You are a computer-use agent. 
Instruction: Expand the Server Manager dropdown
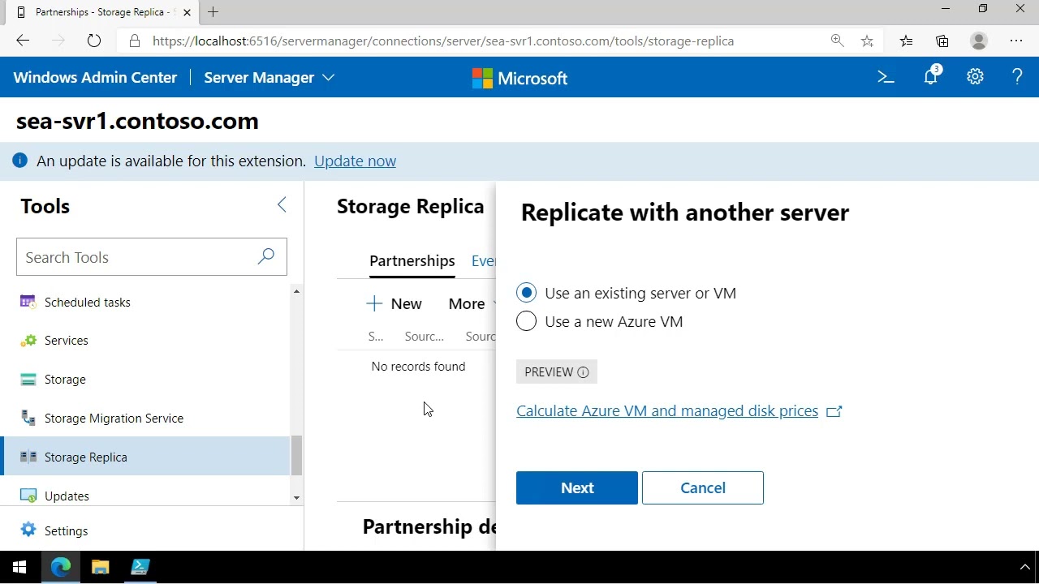click(269, 78)
